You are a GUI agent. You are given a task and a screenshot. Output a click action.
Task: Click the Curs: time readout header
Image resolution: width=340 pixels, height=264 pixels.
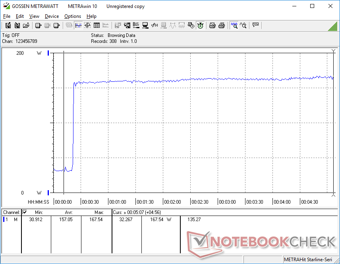pyautogui.click(x=137, y=212)
